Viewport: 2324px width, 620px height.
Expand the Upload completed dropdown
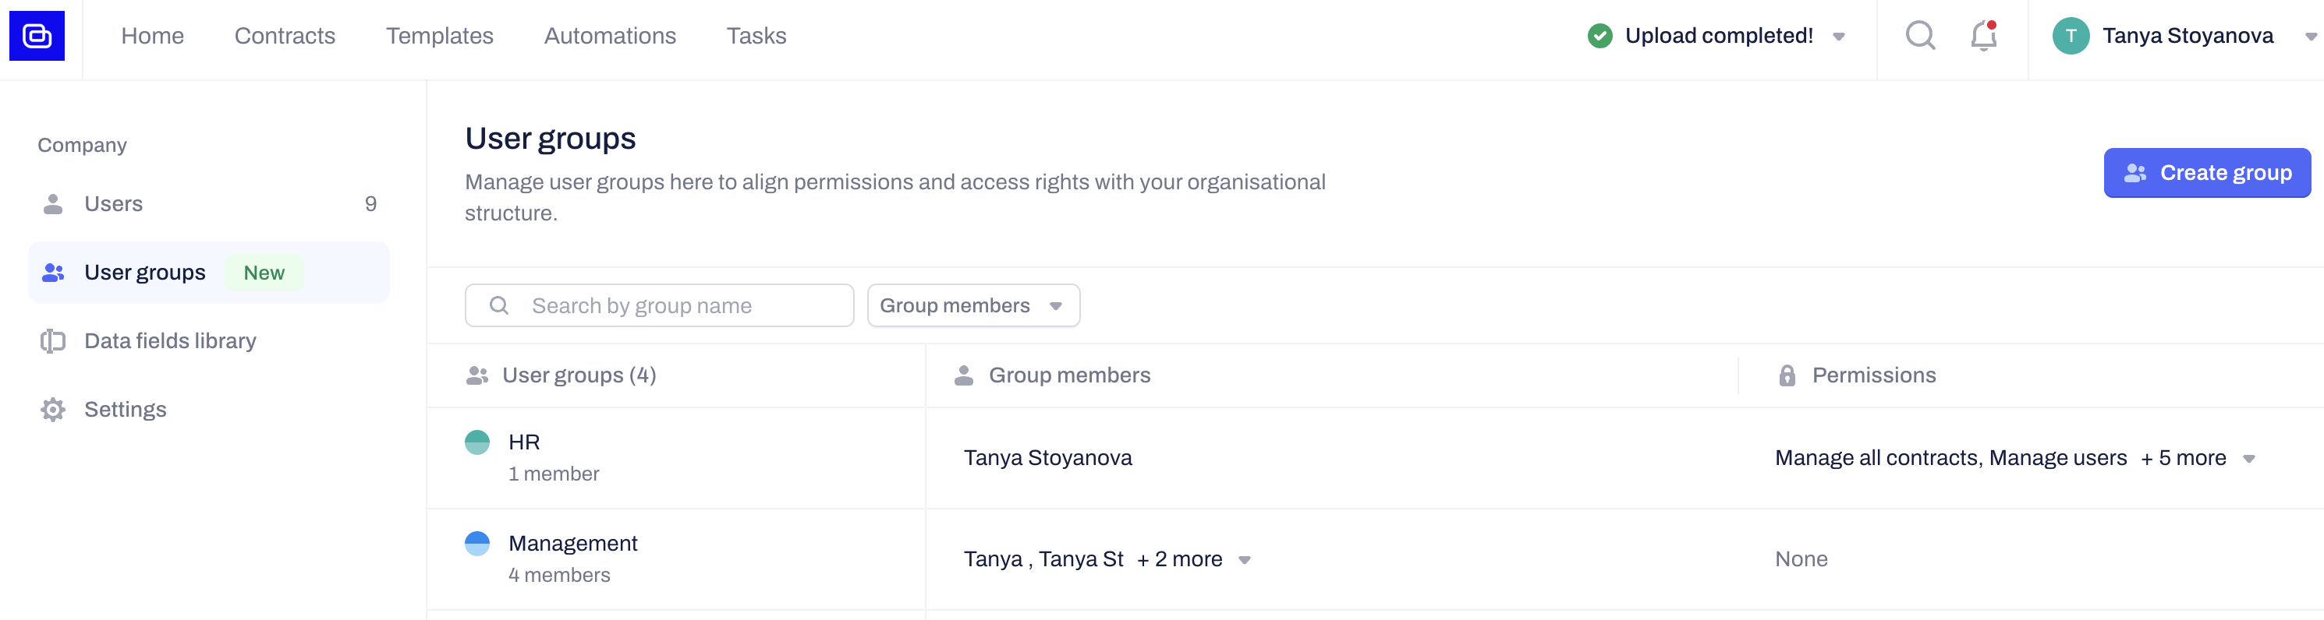coord(1839,37)
